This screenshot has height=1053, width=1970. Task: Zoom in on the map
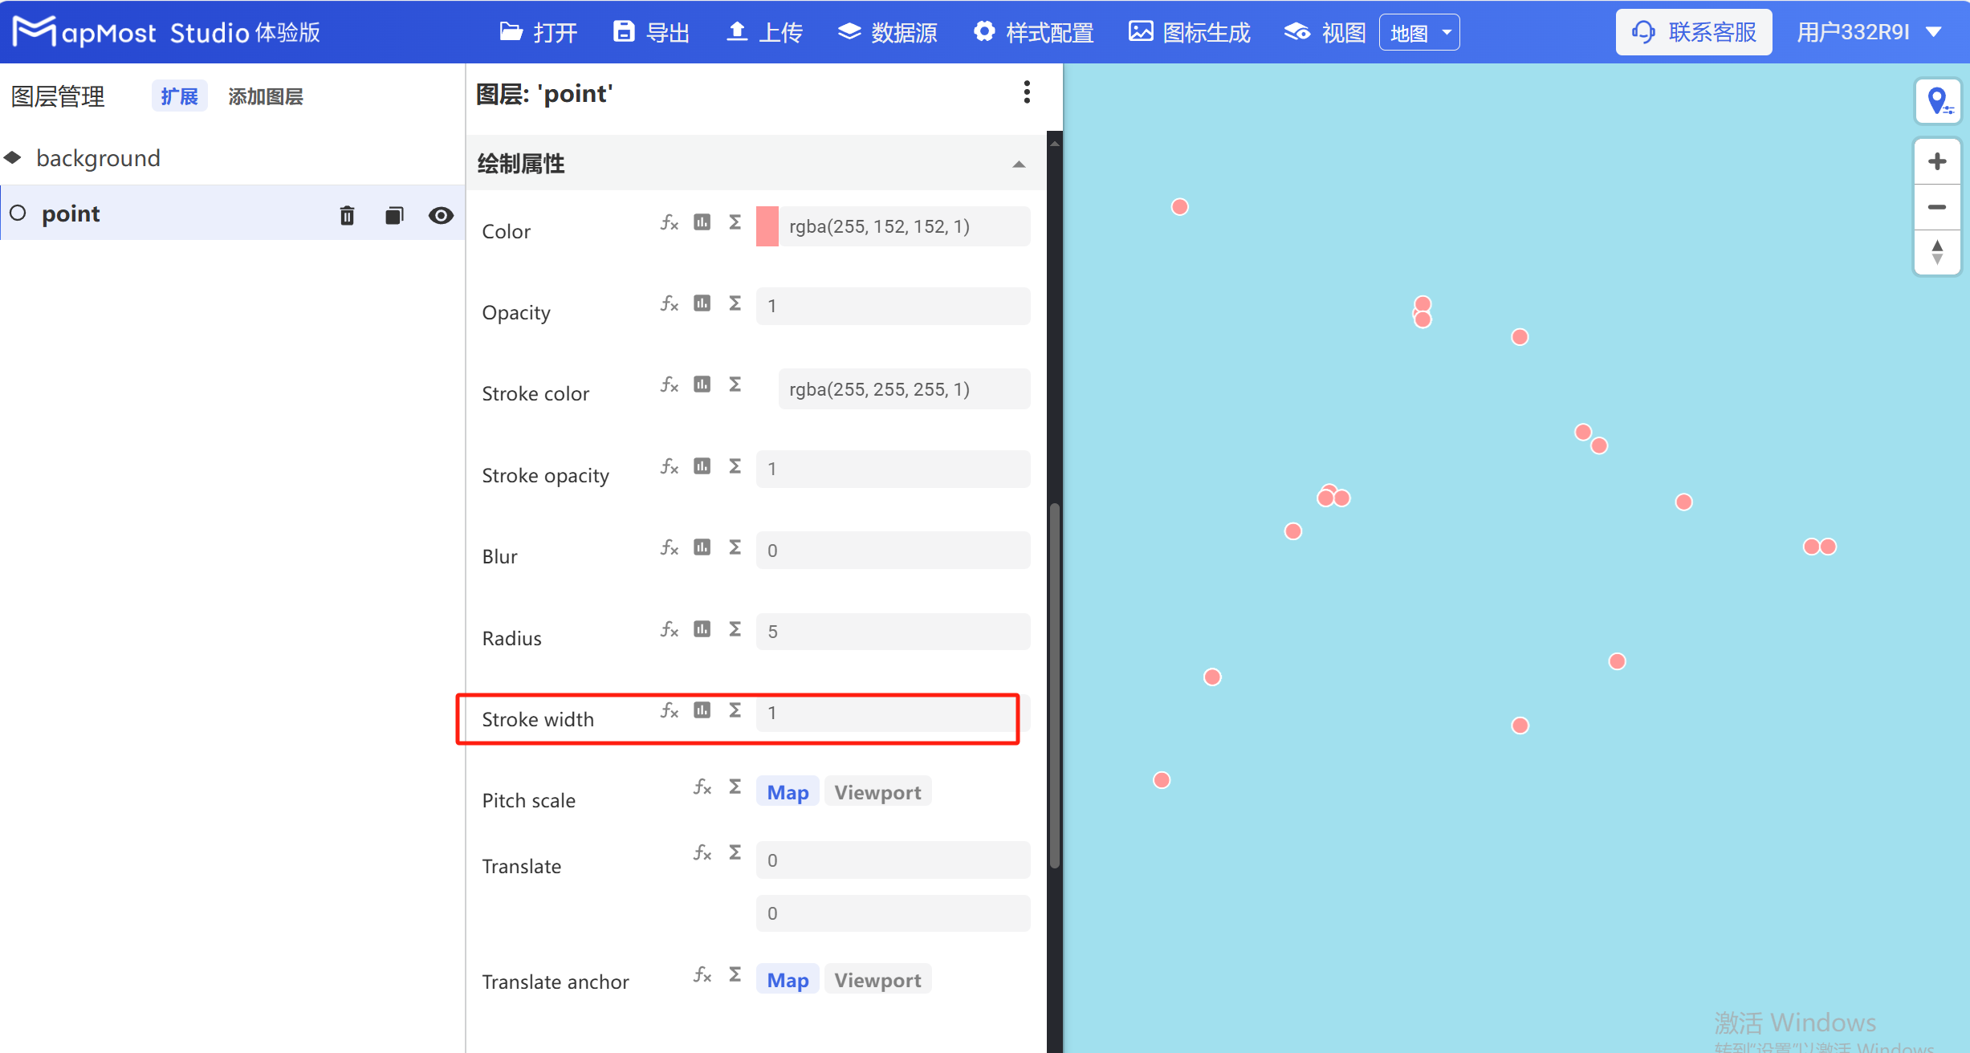pos(1937,161)
